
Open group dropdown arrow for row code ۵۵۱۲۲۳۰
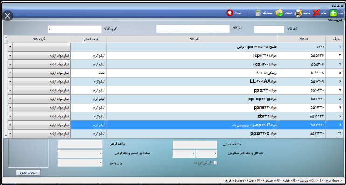tap(10, 133)
